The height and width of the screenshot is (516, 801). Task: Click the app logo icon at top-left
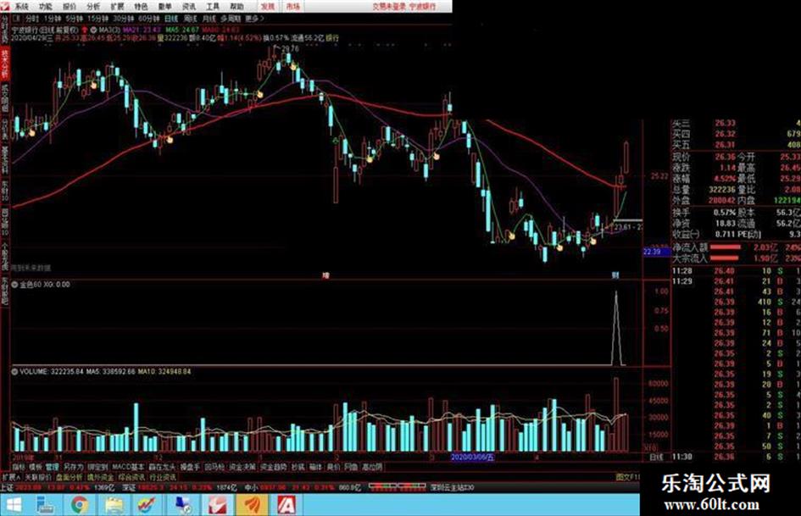pos(4,6)
